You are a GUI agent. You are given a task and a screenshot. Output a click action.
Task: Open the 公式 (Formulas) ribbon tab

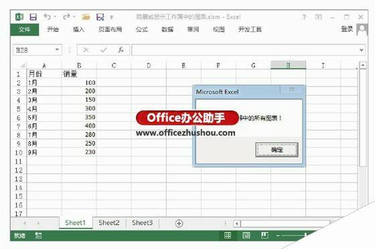(x=141, y=29)
